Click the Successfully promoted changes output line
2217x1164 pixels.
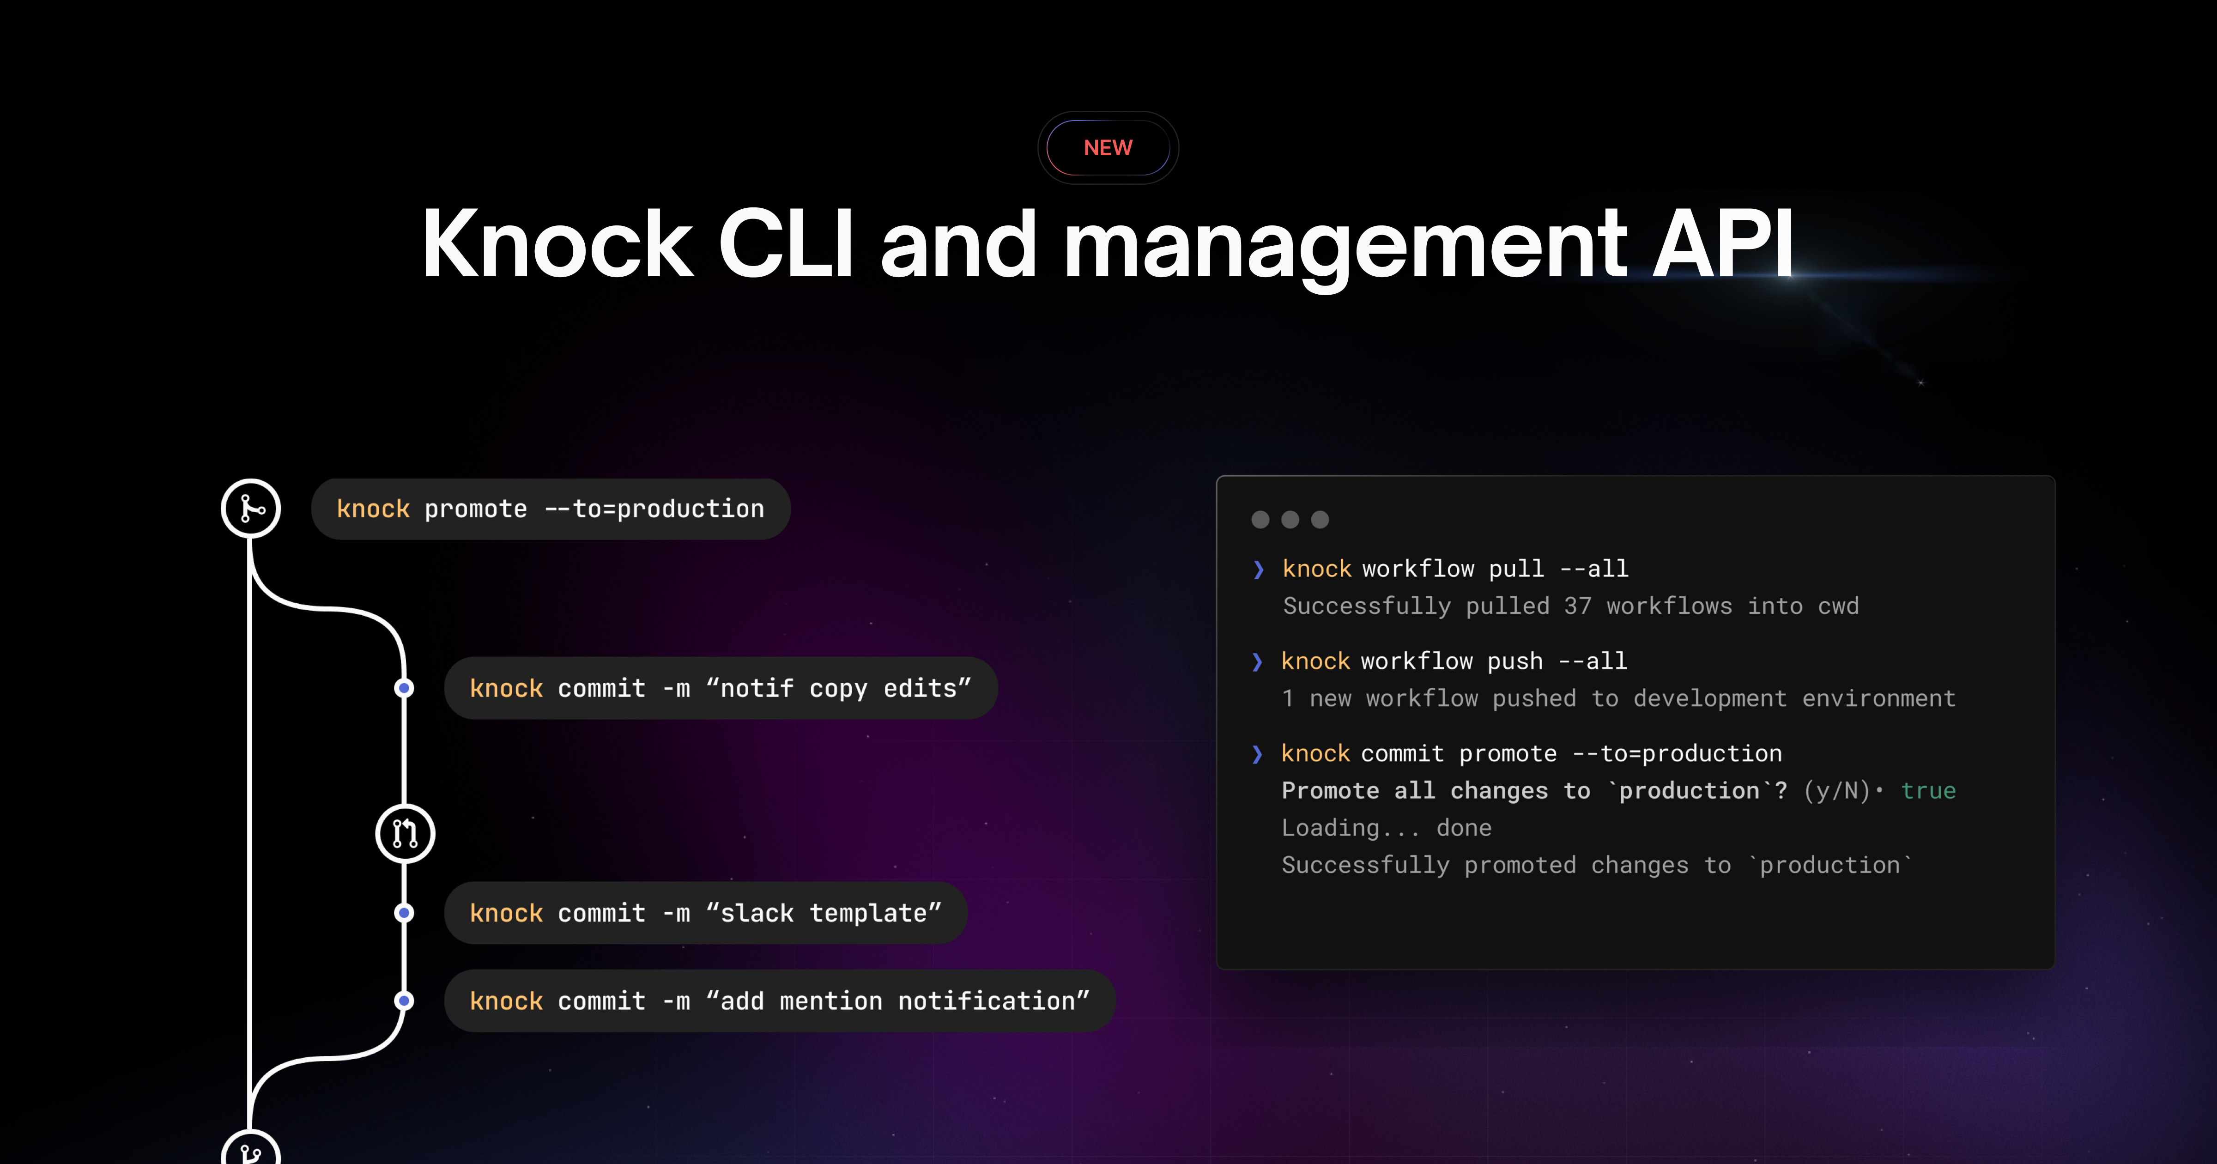click(x=1597, y=865)
